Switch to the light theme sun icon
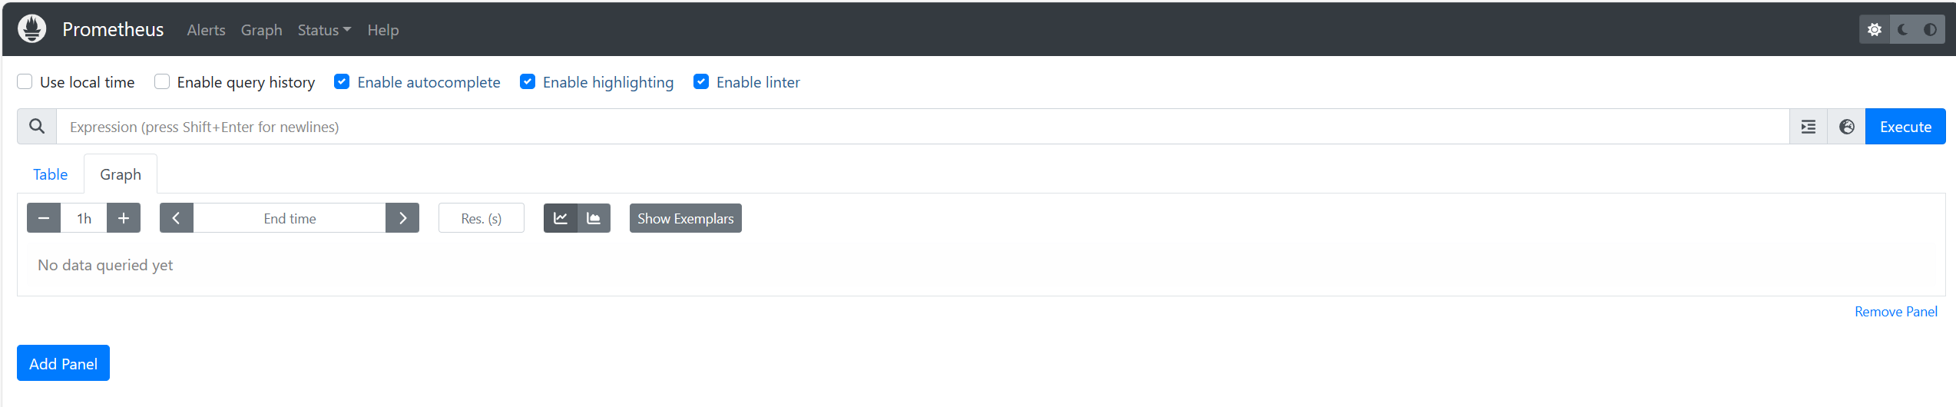 [x=1875, y=30]
